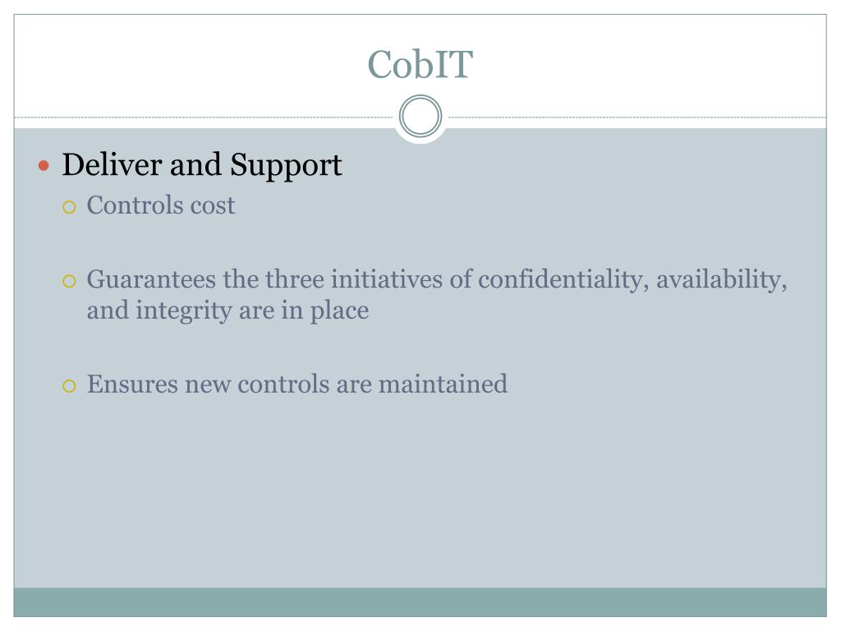The width and height of the screenshot is (841, 631).
Task: Click the circle ornament below the title
Action: 420,117
